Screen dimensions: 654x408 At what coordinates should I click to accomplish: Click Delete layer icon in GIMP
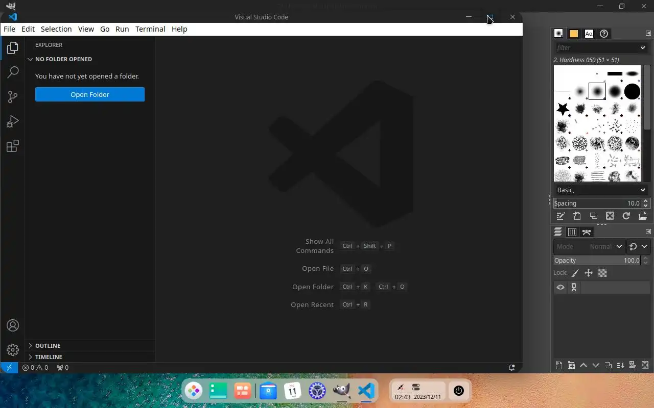645,366
